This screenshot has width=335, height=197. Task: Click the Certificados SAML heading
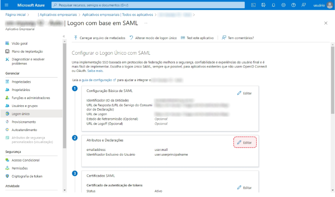coord(101,176)
